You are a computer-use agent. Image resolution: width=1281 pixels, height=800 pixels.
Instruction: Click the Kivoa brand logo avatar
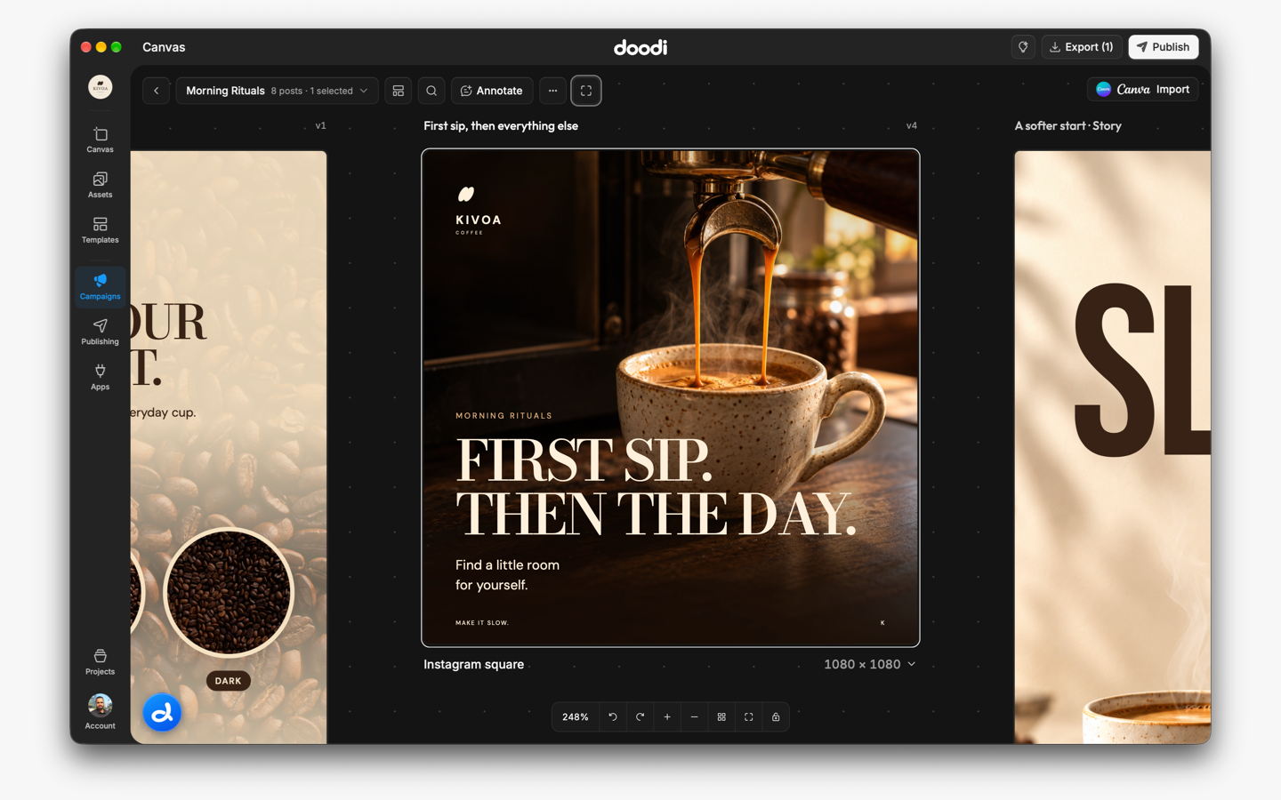pos(100,86)
